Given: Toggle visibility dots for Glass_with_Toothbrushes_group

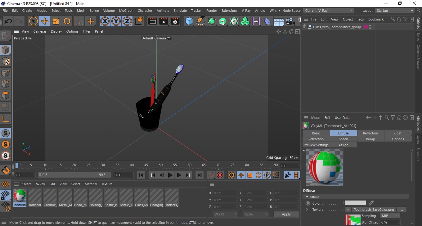Looking at the screenshot, I should pos(370,27).
